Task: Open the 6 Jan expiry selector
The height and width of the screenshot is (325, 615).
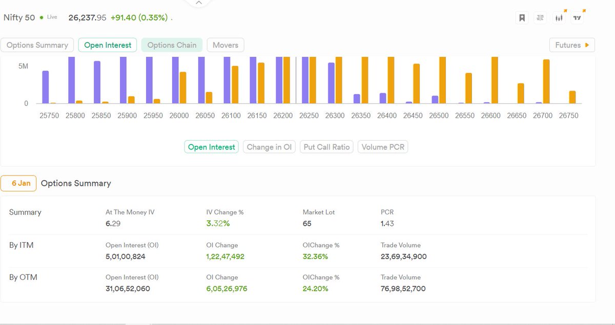Action: pyautogui.click(x=18, y=183)
